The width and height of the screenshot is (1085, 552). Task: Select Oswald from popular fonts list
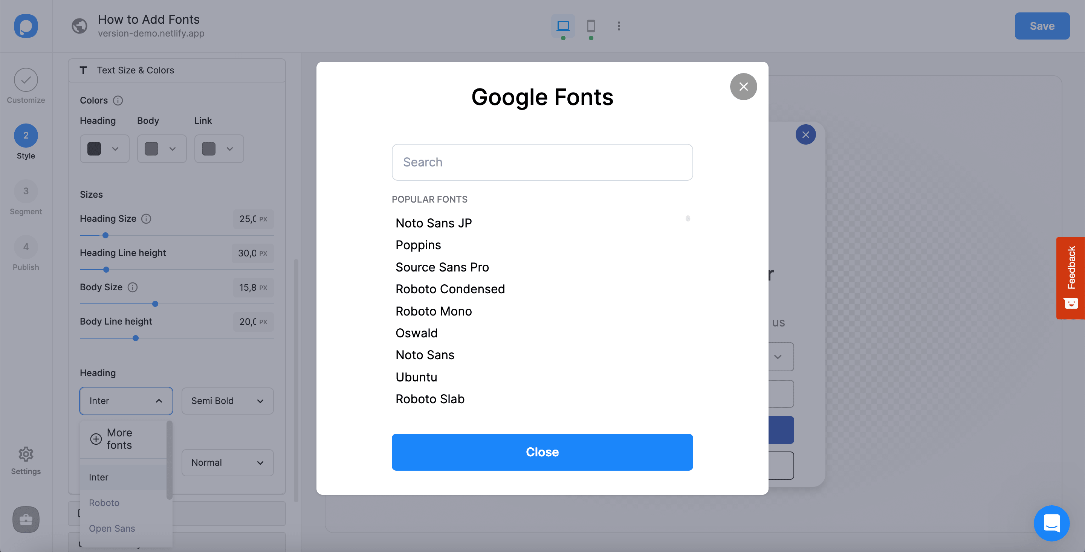(x=416, y=333)
